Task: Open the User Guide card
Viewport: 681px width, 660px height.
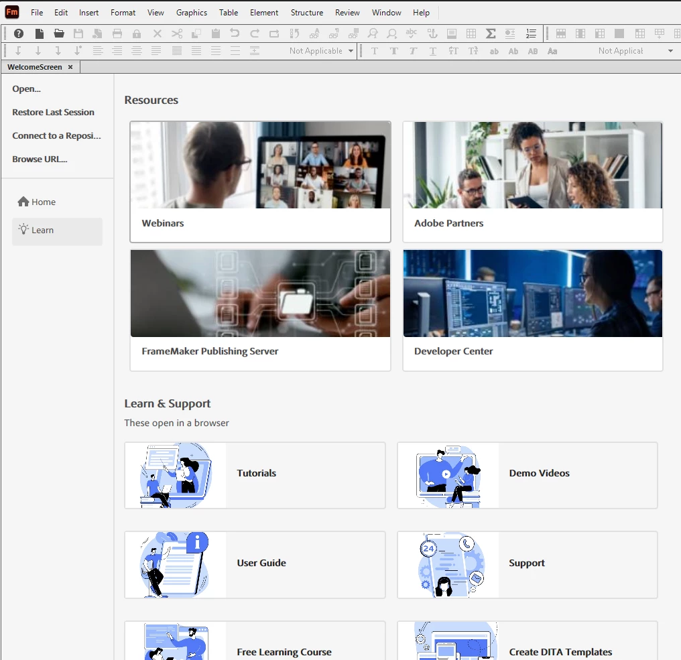Action: (x=255, y=564)
